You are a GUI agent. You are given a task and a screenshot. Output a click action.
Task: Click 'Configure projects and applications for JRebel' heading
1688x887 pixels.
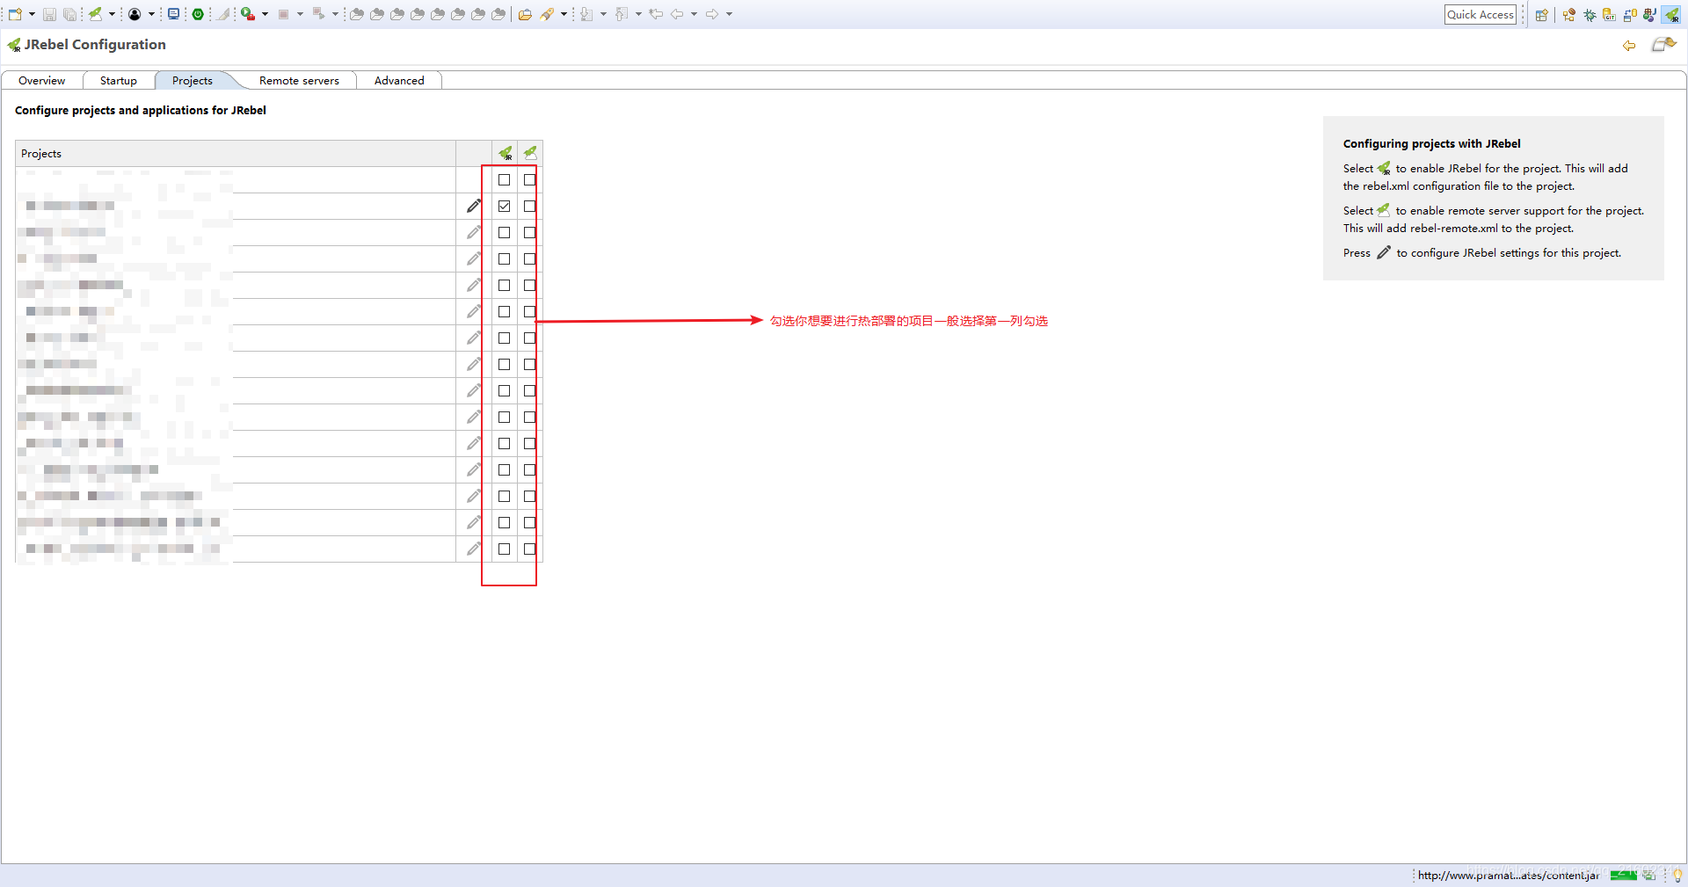141,111
